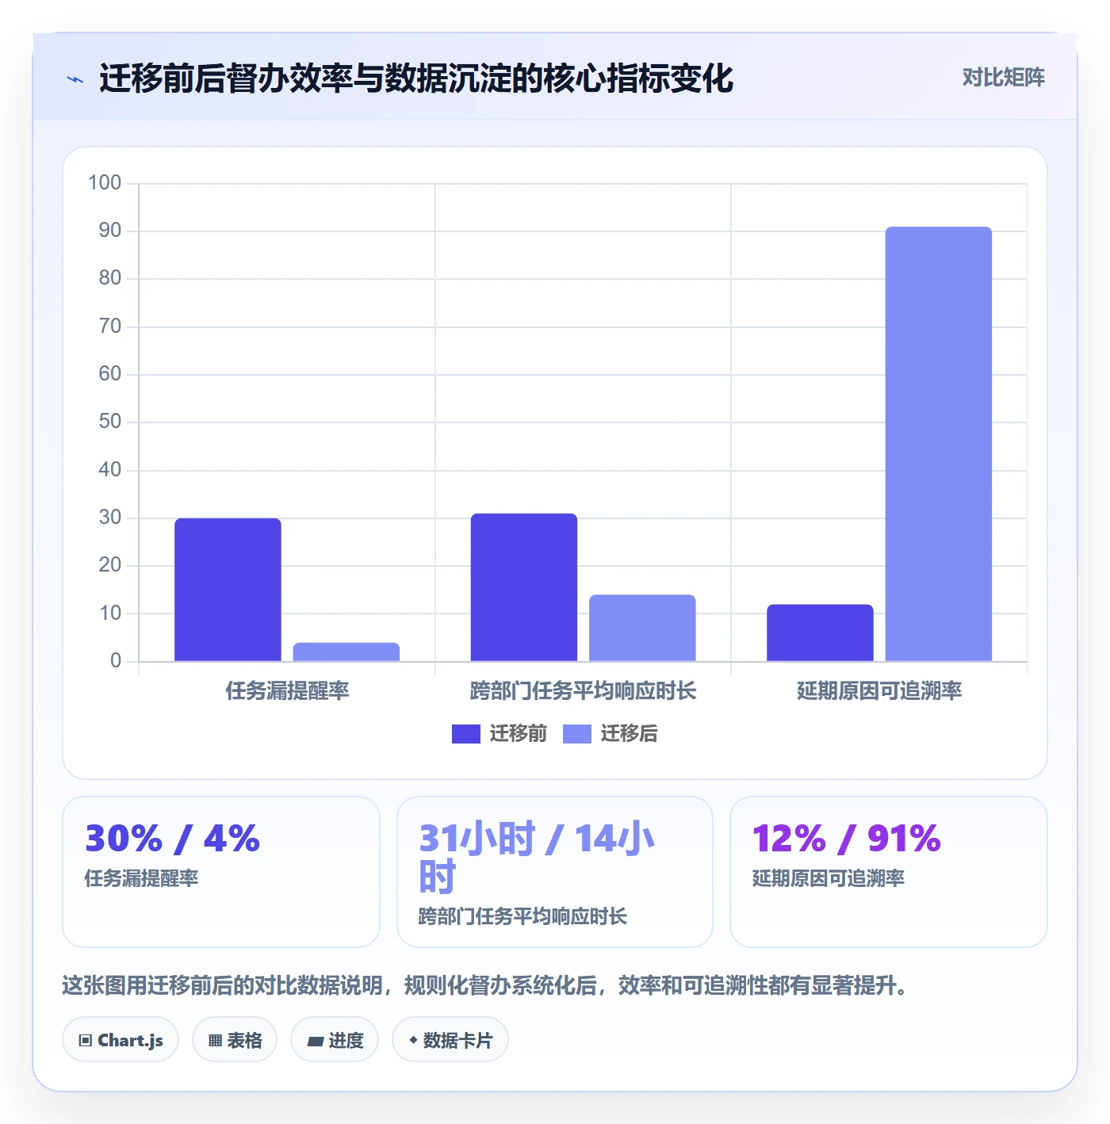Click the 迁移前 bar for 跨部门任务平均响应时长
The width and height of the screenshot is (1110, 1124).
click(524, 587)
